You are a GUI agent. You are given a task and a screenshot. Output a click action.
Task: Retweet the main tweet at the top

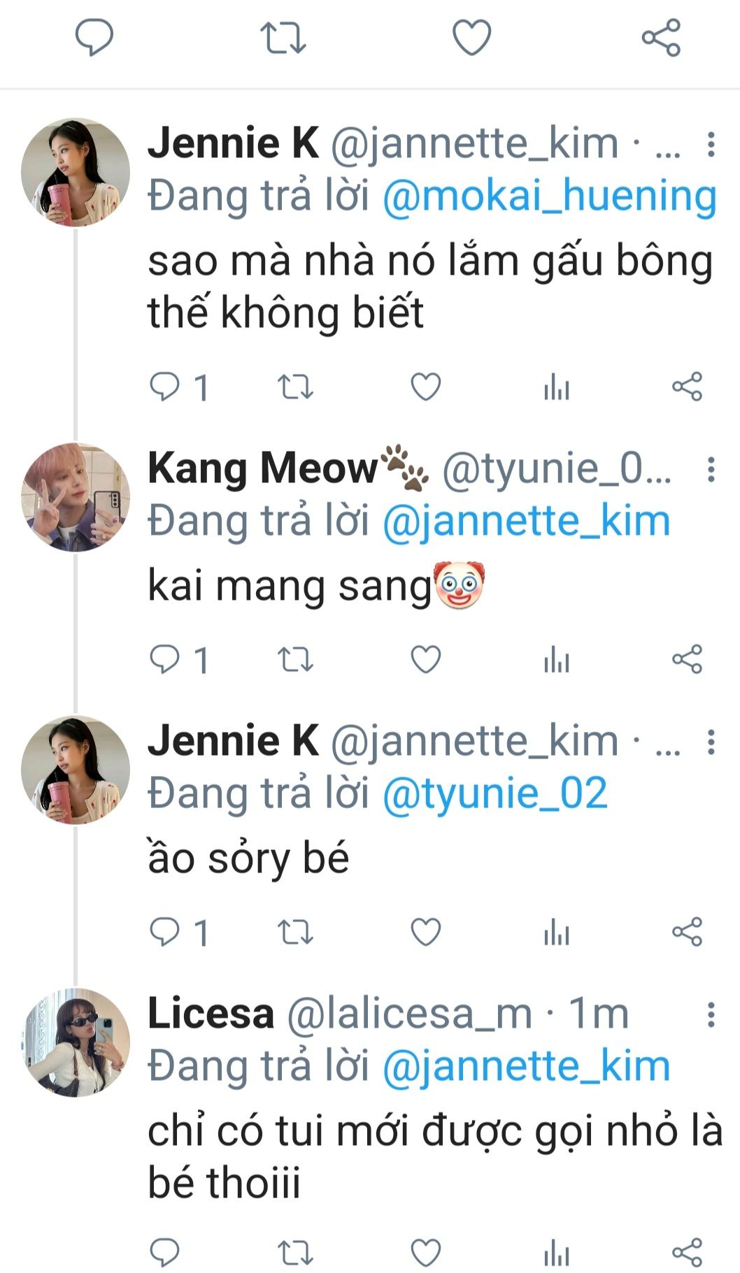pyautogui.click(x=283, y=38)
